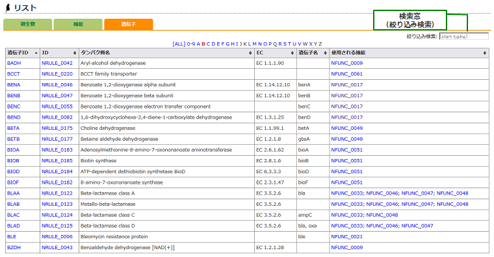Filter list by 0-9 index link
Screen dimensions: 494x257
coord(191,44)
